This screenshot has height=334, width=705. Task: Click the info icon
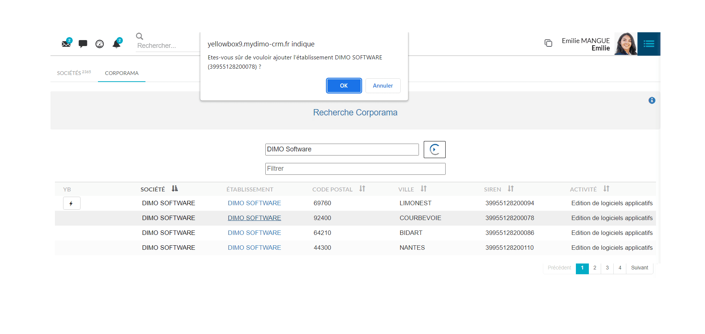click(x=652, y=101)
